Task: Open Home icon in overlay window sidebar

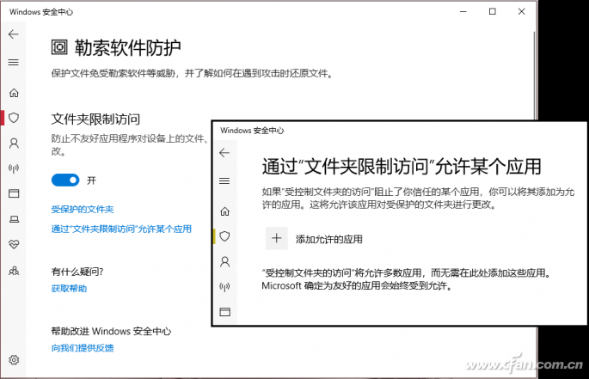Action: coord(224,211)
